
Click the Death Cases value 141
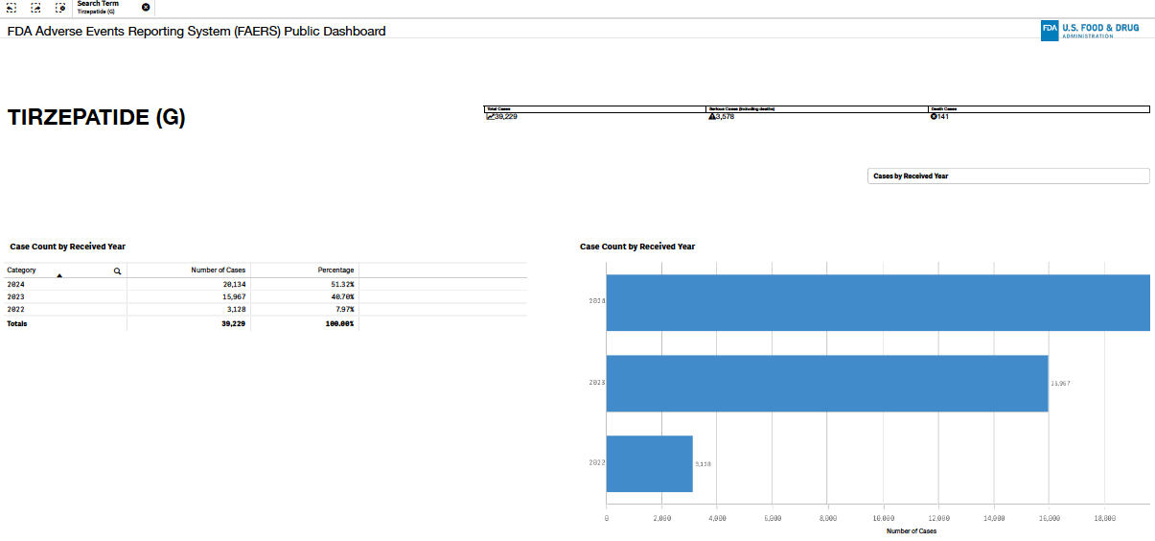coord(943,116)
